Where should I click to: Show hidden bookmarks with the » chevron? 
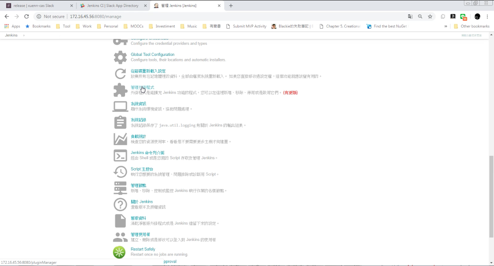[446, 26]
